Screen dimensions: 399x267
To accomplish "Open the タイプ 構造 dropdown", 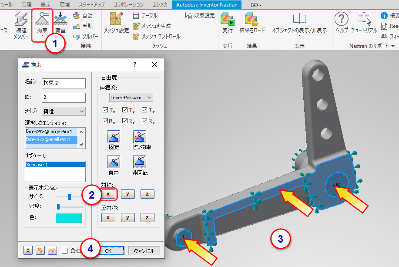I will (x=64, y=112).
